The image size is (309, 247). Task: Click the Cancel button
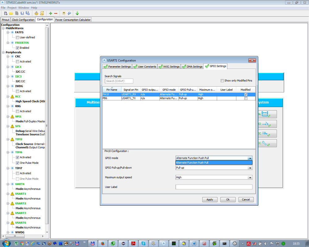point(246,199)
